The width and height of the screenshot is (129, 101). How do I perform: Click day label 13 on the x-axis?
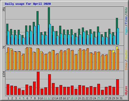(53, 98)
